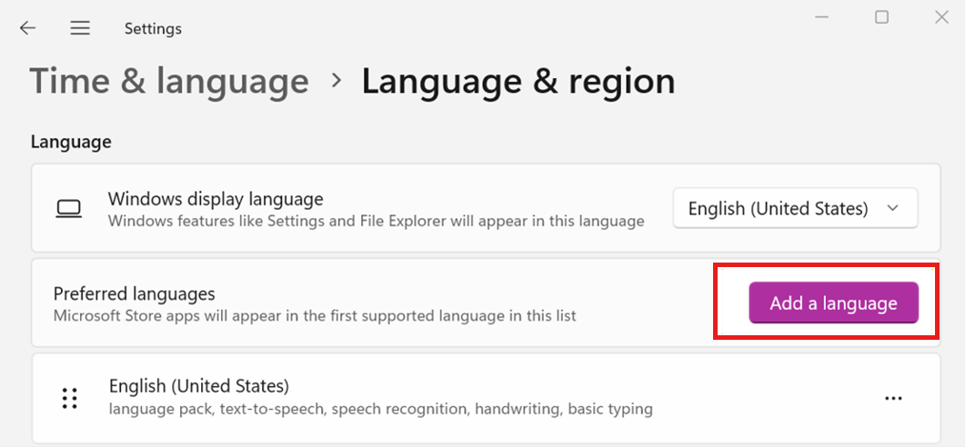Click the back arrow in Settings
Screen dimensions: 965x447
tap(27, 28)
